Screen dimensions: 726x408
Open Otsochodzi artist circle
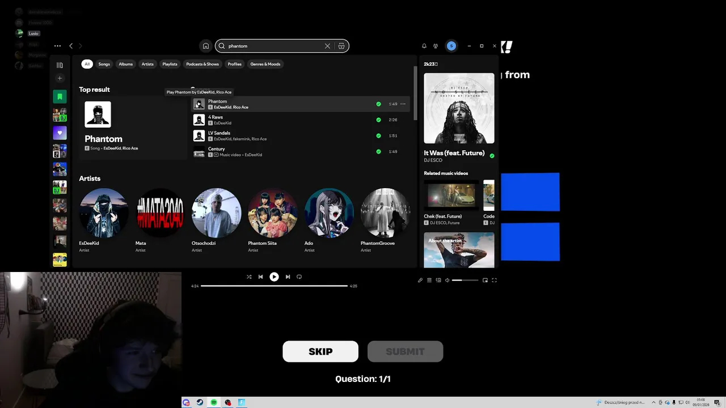pyautogui.click(x=216, y=212)
